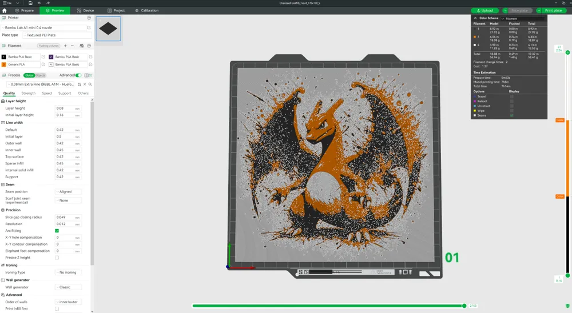
Task: Select the Global process toggle
Action: coord(29,75)
